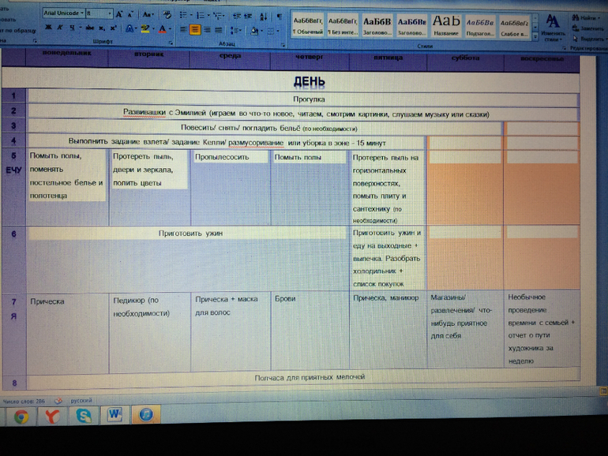Click the 'русский' language indicator
The height and width of the screenshot is (456, 608).
[x=81, y=401]
